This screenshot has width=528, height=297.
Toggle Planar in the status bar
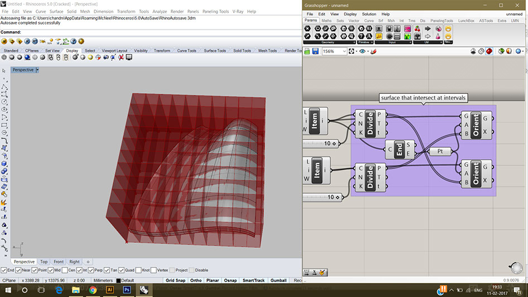pos(213,280)
